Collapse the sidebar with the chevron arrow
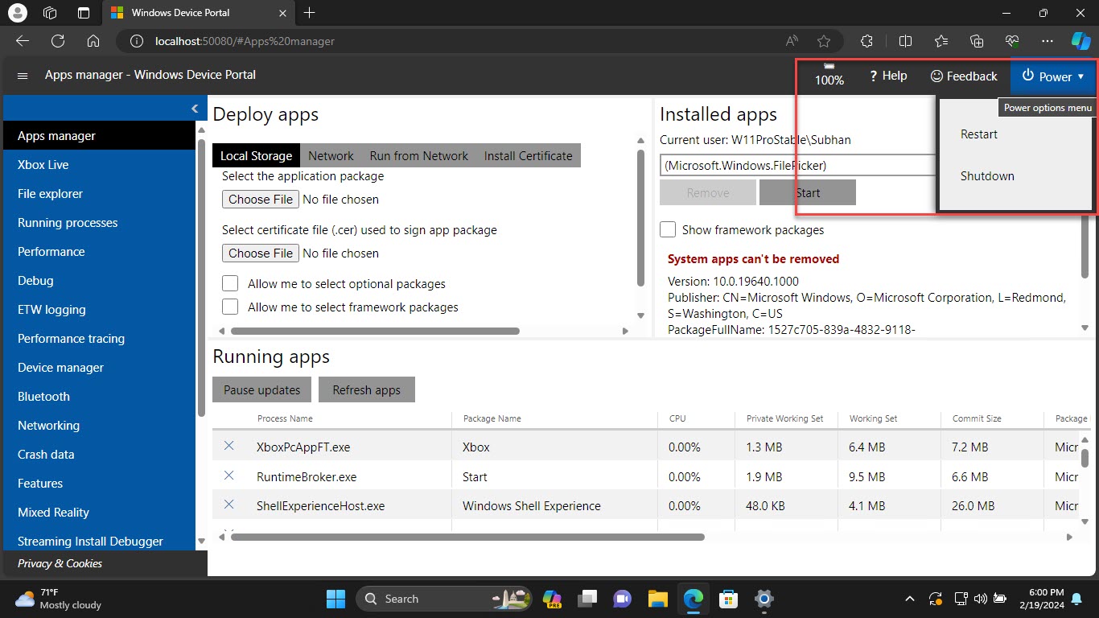Screen dimensions: 1099x618 coord(194,109)
